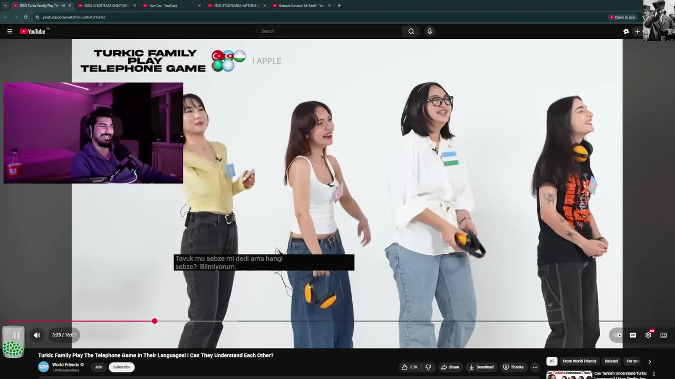
Task: Reload the page
Action: pos(25,17)
